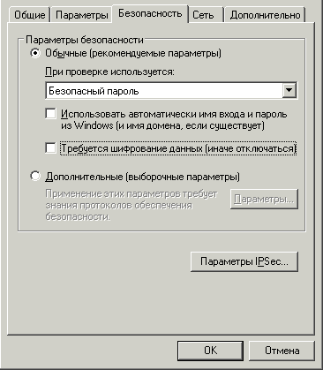
Task: Confirm the dialog with OK
Action: (210, 351)
